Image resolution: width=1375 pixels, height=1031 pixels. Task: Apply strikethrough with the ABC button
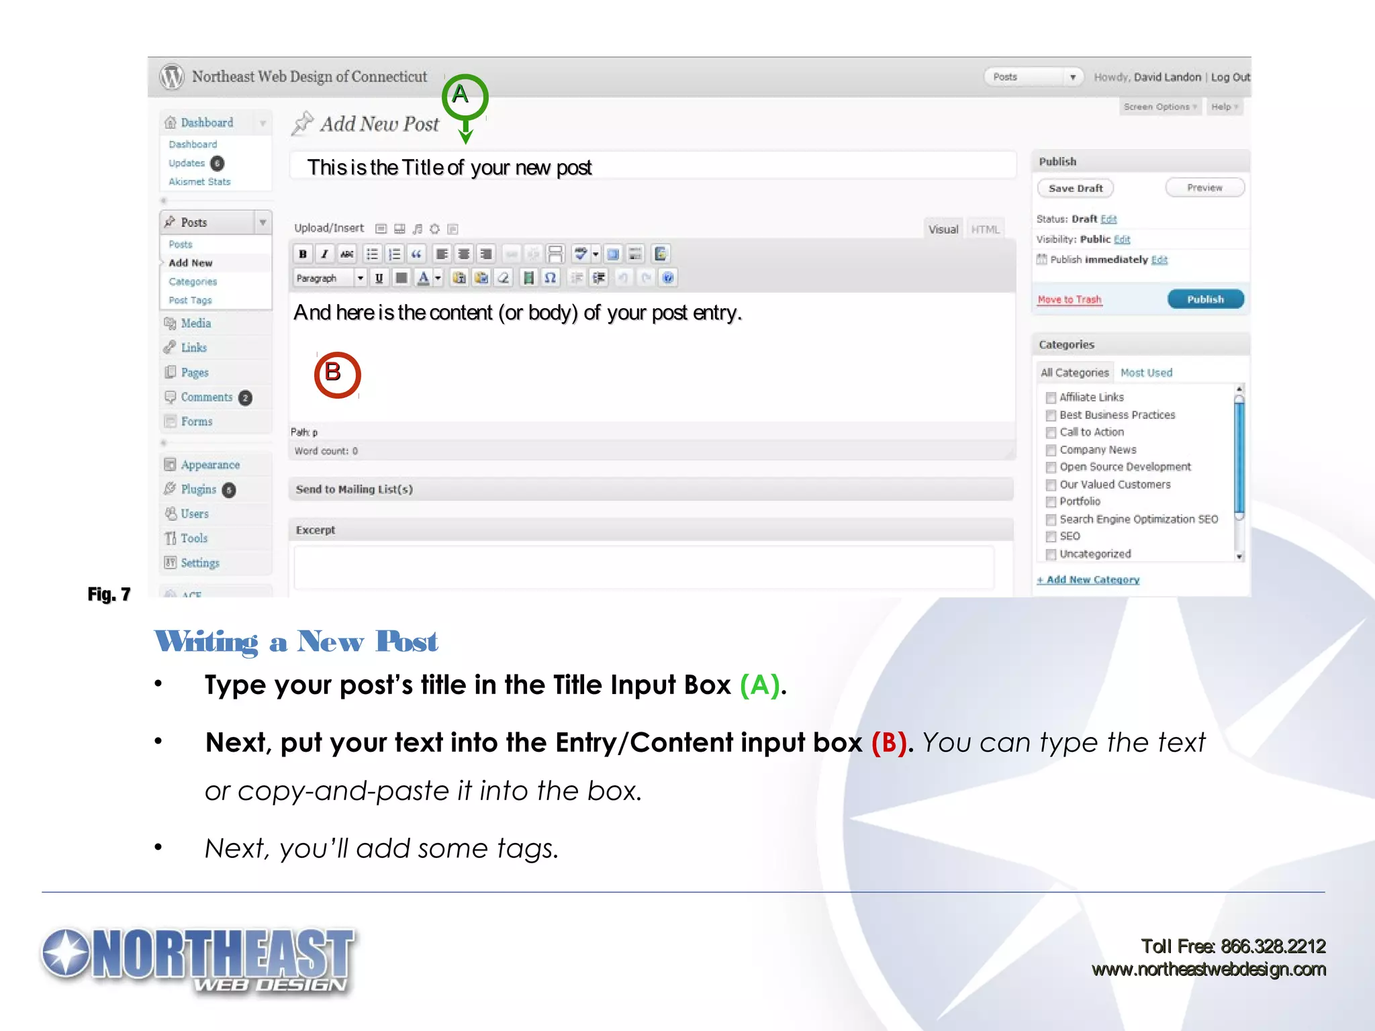[347, 254]
